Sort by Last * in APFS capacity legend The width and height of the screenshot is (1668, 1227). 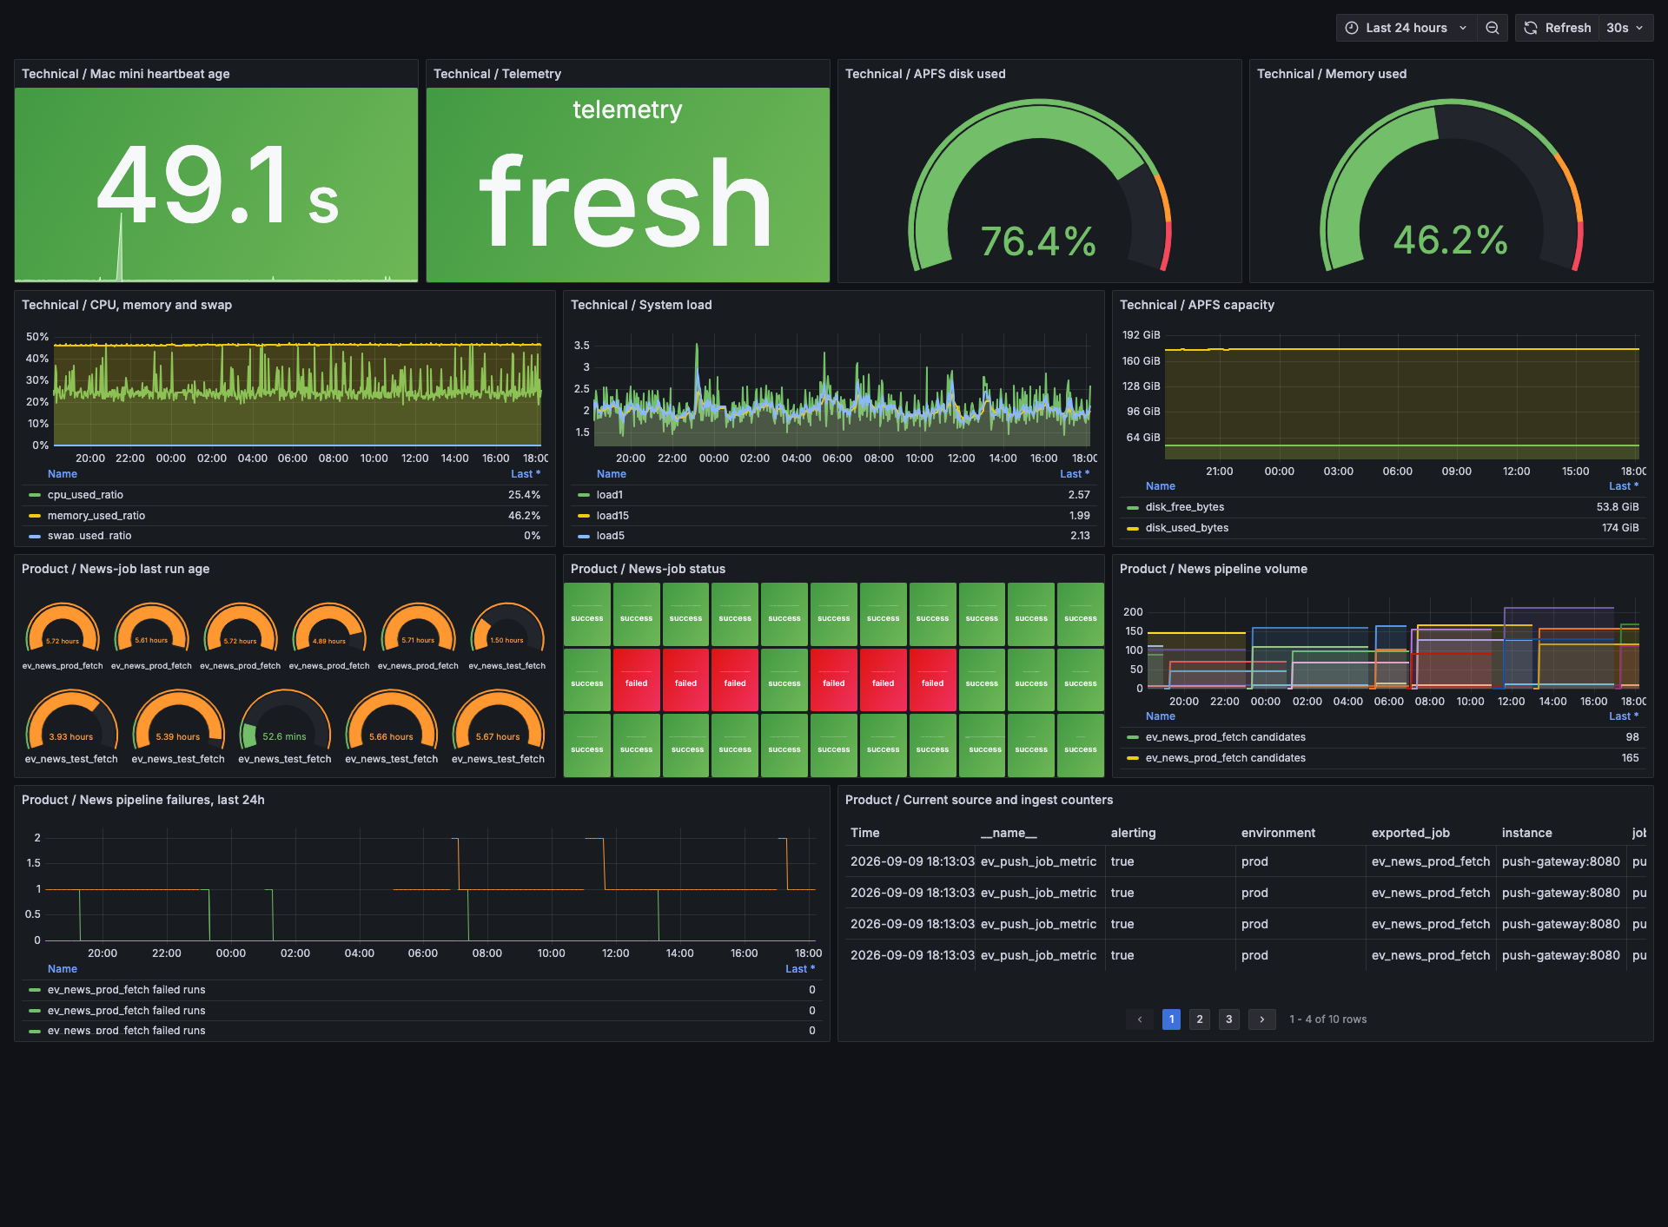tap(1624, 486)
